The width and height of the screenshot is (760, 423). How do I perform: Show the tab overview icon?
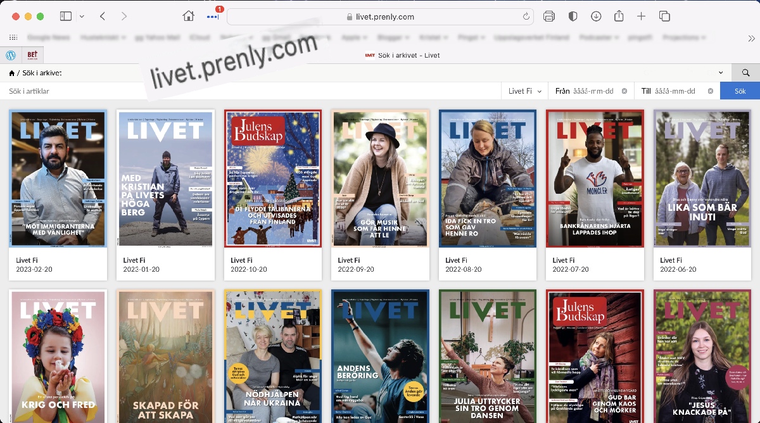tap(664, 16)
